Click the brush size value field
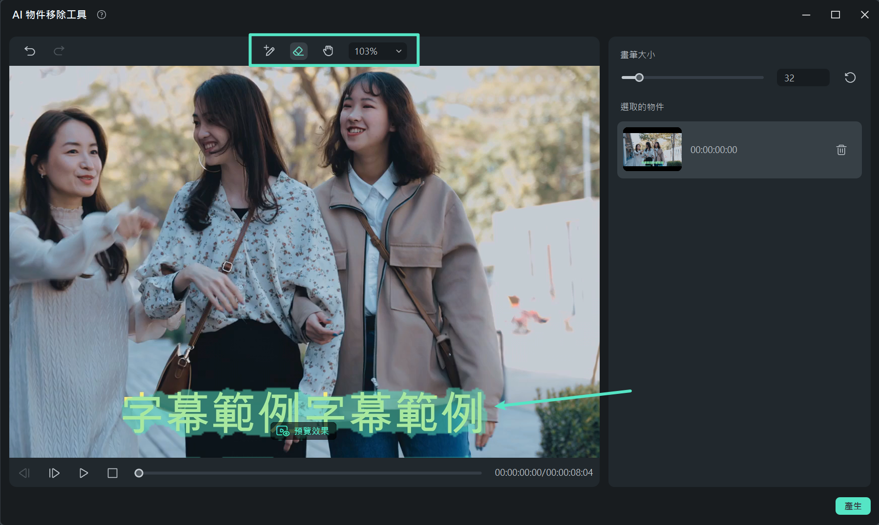The height and width of the screenshot is (525, 879). [x=802, y=78]
